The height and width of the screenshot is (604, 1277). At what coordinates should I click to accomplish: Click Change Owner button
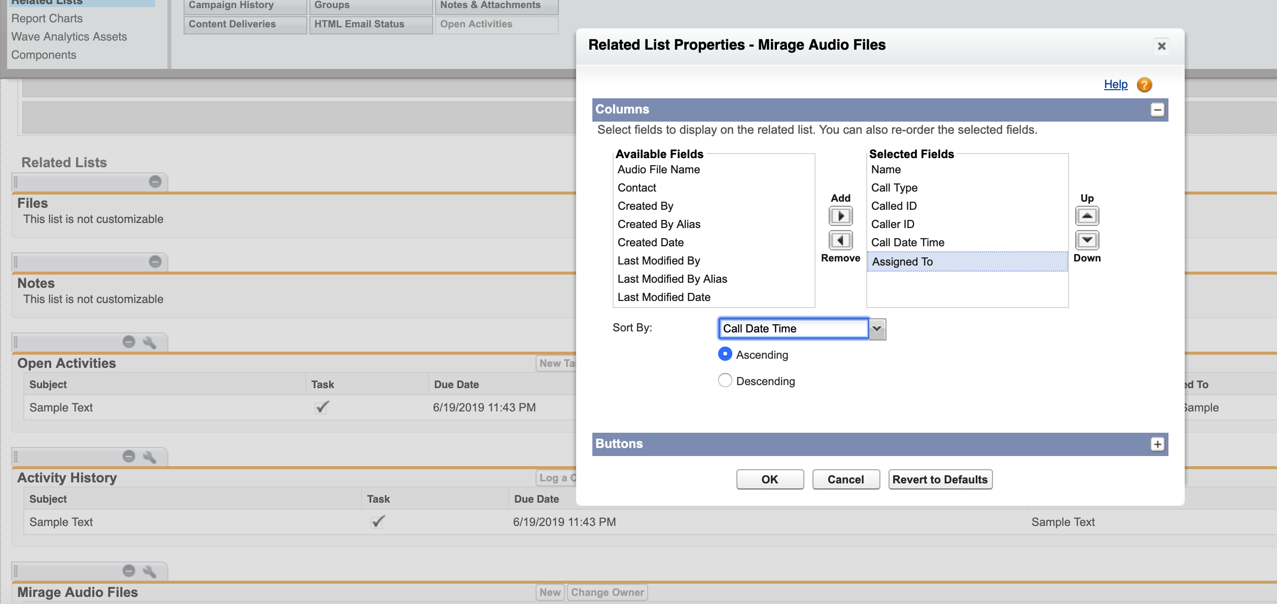pos(607,592)
